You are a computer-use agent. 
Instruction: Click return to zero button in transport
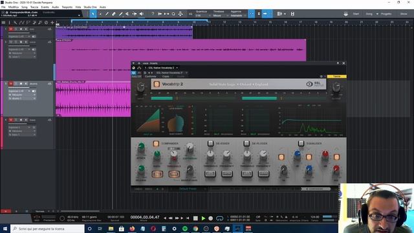click(x=188, y=218)
